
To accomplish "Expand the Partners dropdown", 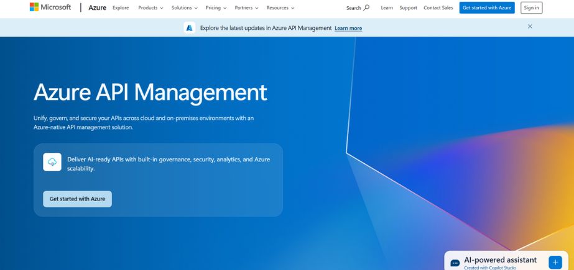I will point(246,7).
